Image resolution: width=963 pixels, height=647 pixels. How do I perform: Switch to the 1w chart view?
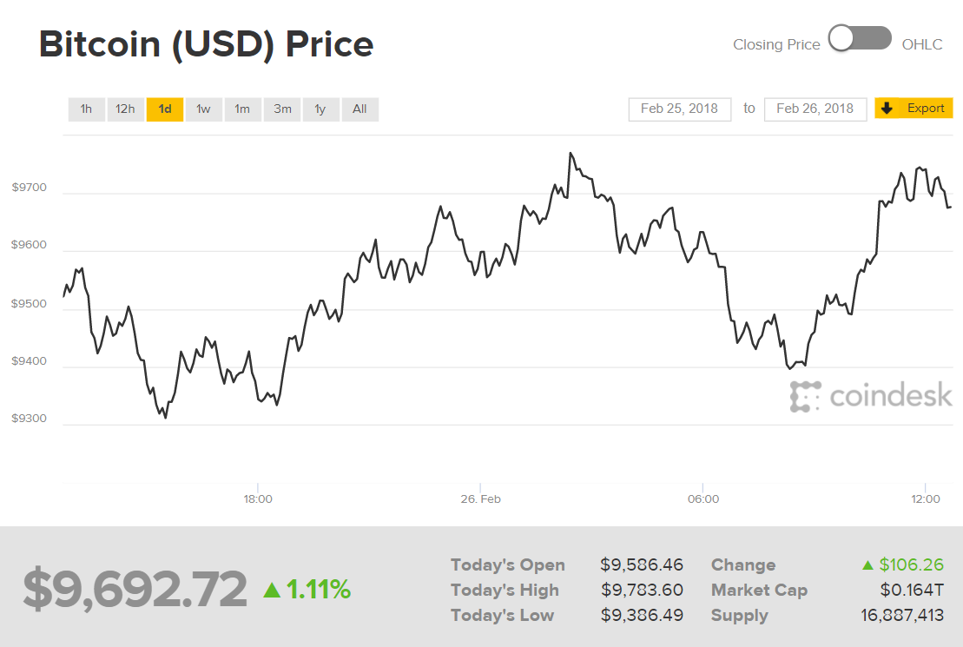coord(203,109)
